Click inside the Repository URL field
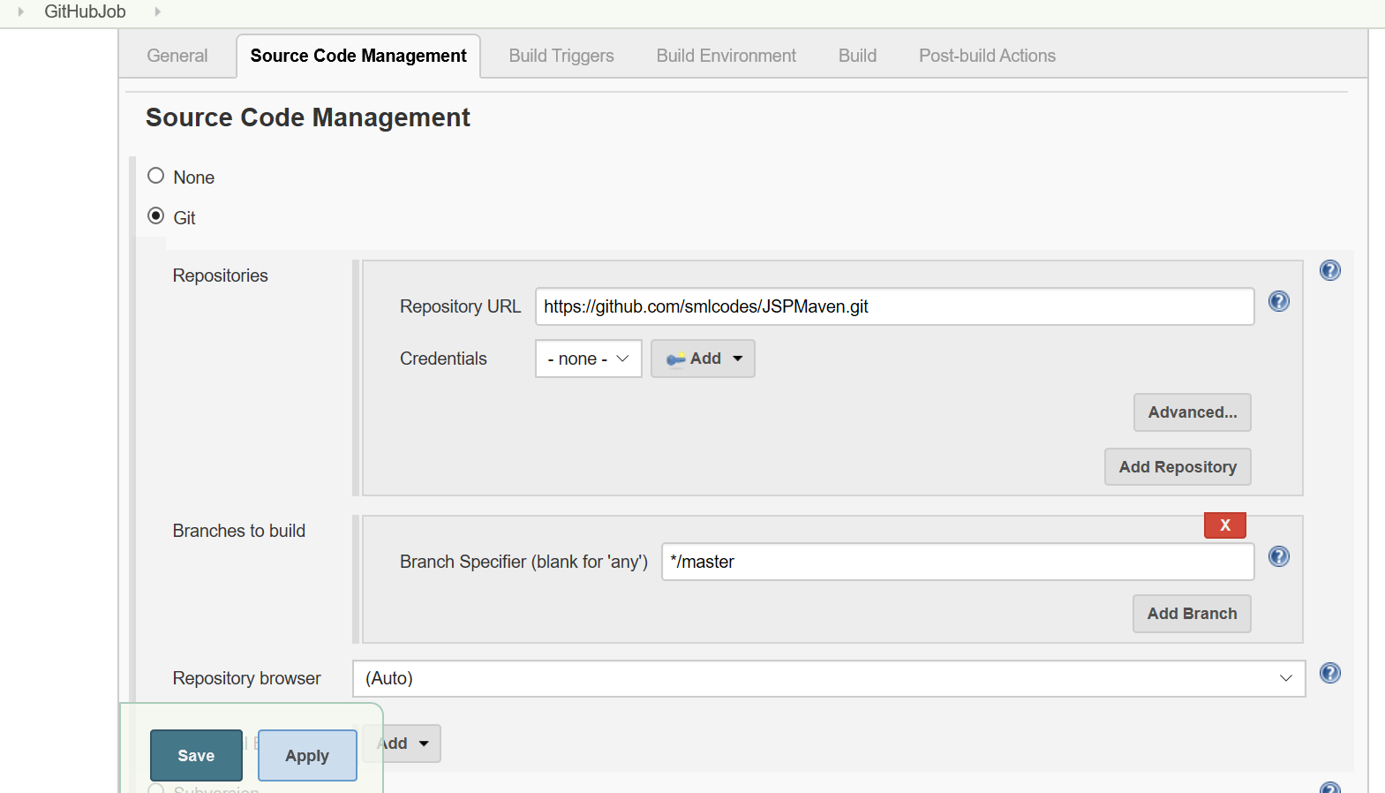1385x793 pixels. 893,306
